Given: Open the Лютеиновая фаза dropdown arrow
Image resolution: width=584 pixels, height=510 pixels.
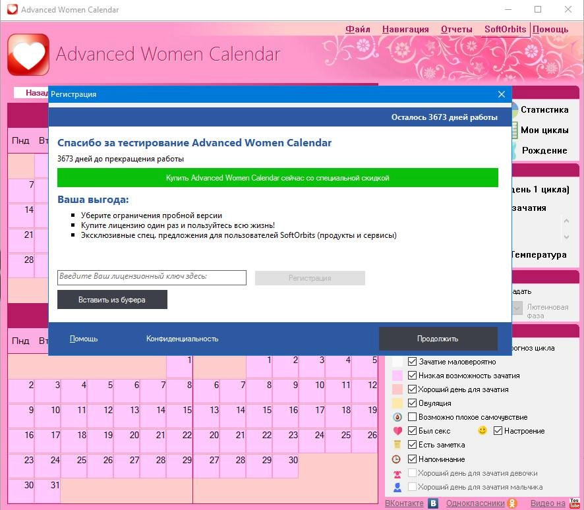Looking at the screenshot, I should coord(517,308).
